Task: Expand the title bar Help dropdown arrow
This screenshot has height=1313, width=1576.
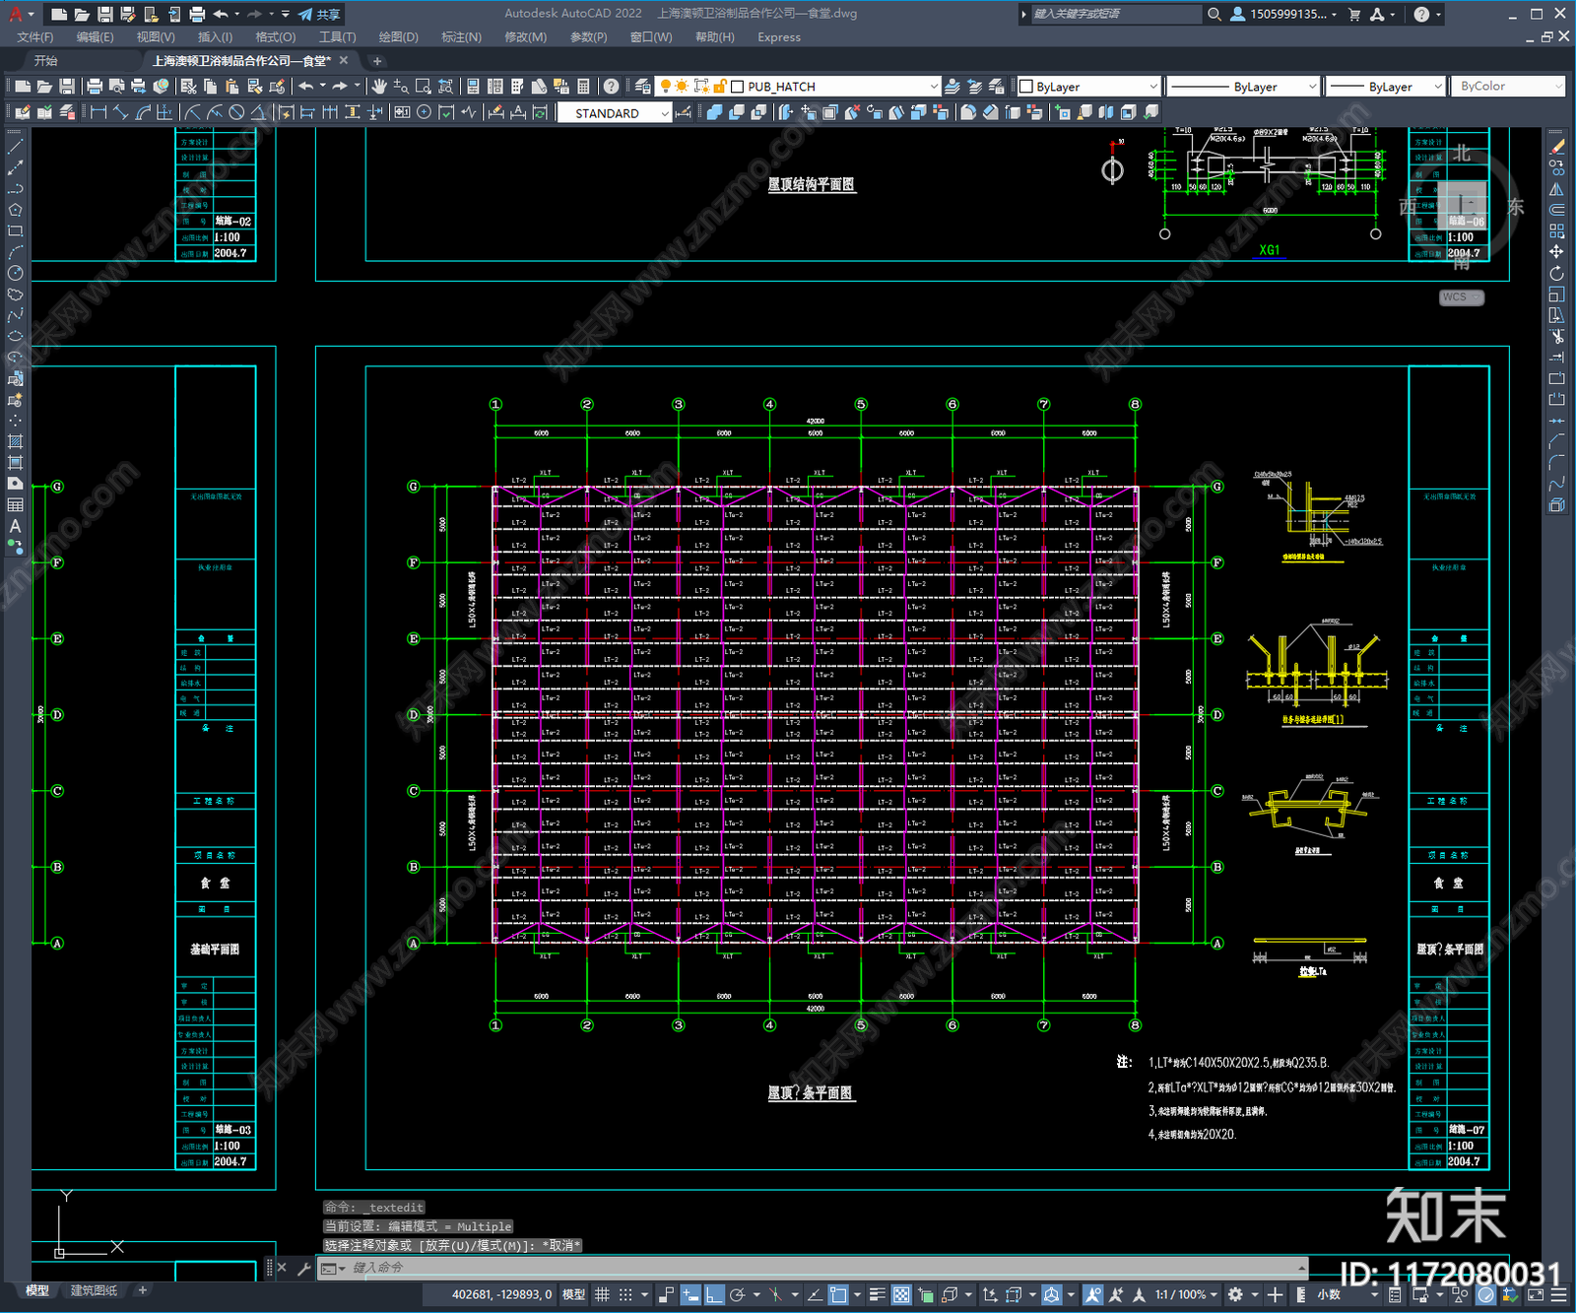Action: click(x=1439, y=14)
